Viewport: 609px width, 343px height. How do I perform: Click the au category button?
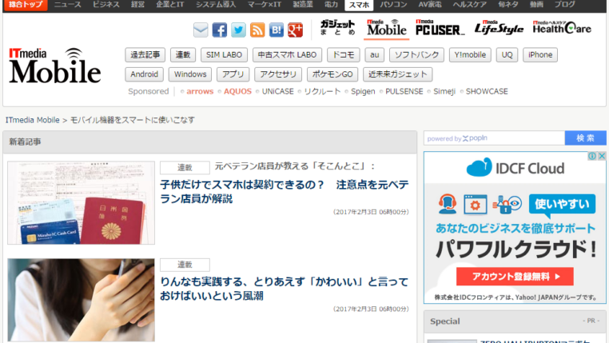(374, 55)
